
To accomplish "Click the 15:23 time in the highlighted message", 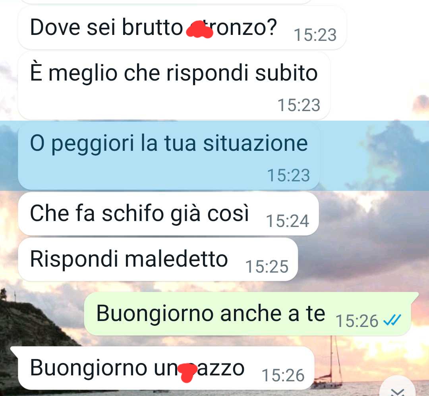I will point(289,175).
